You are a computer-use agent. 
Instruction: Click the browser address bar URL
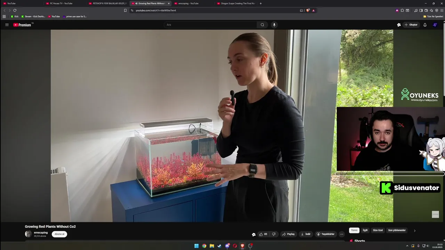pos(156,10)
